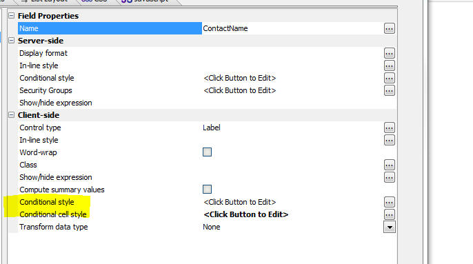
Task: Open the Display format ellipsis editor
Action: [389, 53]
